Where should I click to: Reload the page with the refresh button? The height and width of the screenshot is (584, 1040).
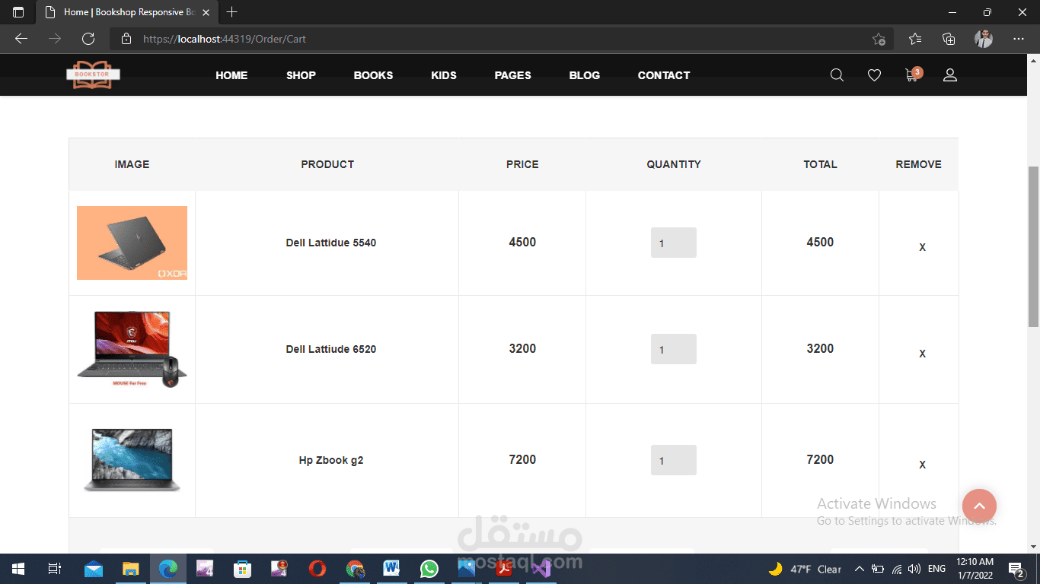click(88, 39)
